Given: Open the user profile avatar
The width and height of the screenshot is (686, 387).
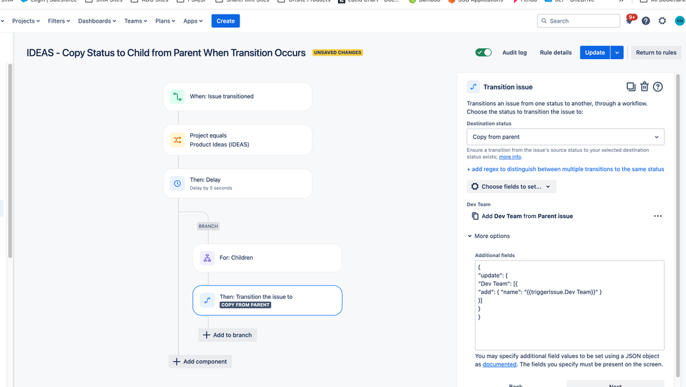Looking at the screenshot, I should [679, 21].
